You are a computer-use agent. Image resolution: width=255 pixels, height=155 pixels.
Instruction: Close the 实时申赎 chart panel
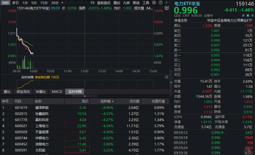pos(167,77)
